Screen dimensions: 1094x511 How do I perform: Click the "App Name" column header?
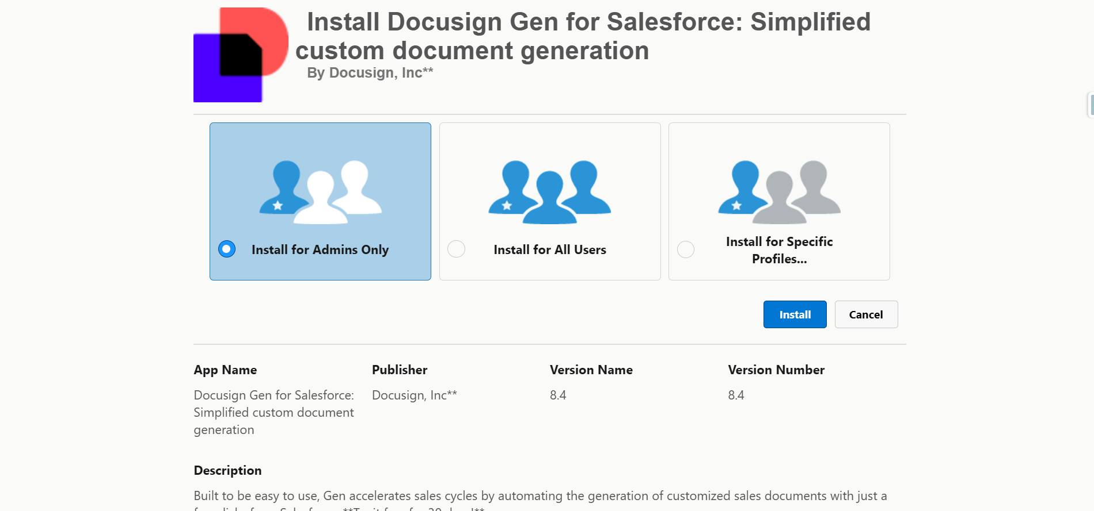pos(225,370)
